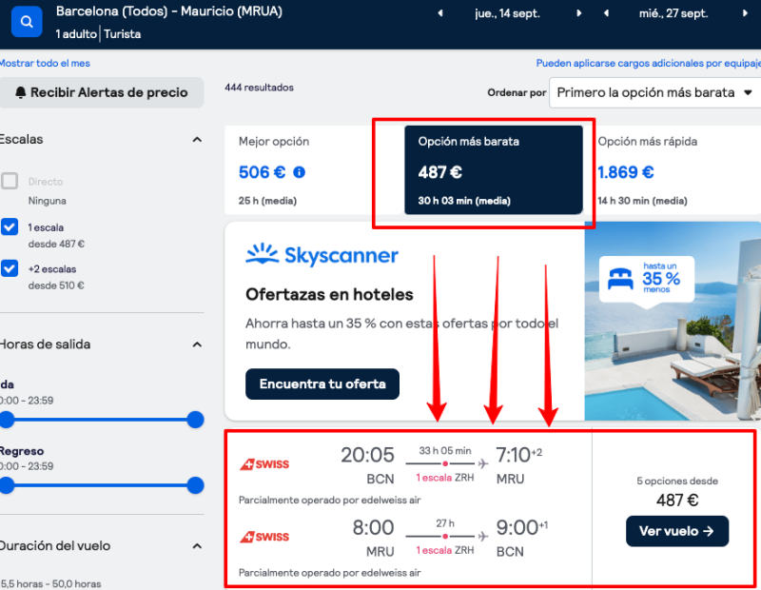Click Encuentra tu oferta button
The height and width of the screenshot is (590, 761).
tap(322, 384)
